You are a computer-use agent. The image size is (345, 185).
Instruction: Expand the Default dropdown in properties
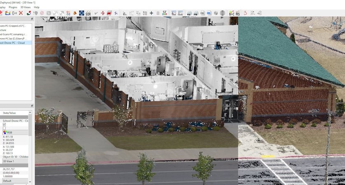tap(15, 180)
